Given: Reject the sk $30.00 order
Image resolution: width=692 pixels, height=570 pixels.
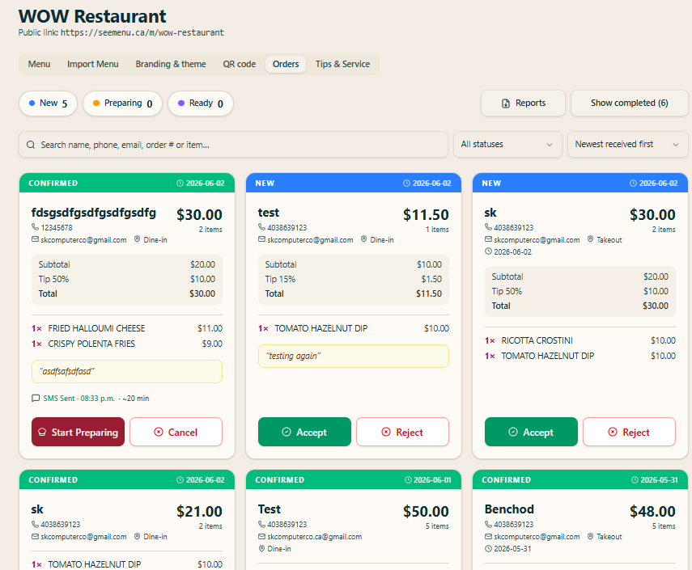Looking at the screenshot, I should (630, 432).
